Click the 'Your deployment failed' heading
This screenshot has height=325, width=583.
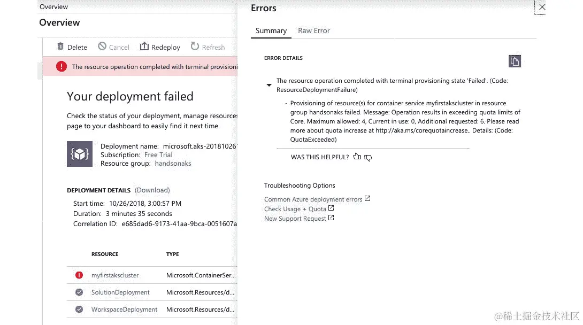[x=130, y=97]
